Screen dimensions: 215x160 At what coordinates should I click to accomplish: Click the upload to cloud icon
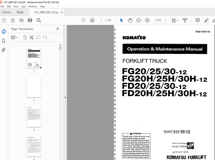pyautogui.click(x=21, y=21)
